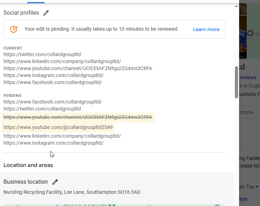Click the pencil beside Business location

55,182
